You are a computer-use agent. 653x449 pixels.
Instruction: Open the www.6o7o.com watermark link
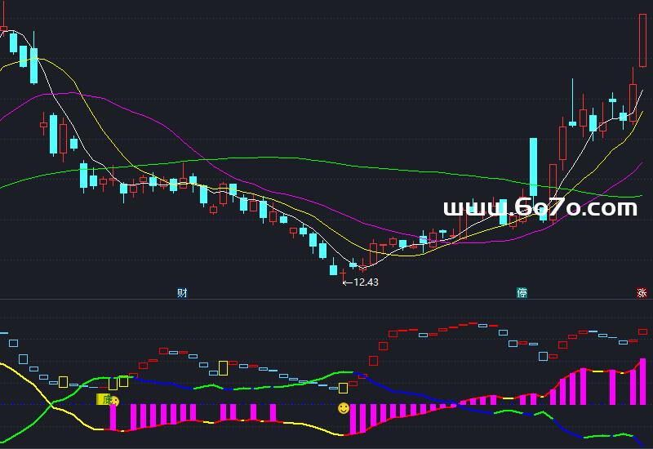pyautogui.click(x=540, y=208)
